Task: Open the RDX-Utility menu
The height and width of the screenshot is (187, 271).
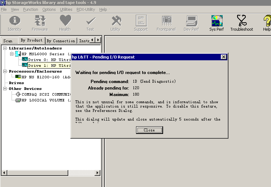Action: point(86,9)
